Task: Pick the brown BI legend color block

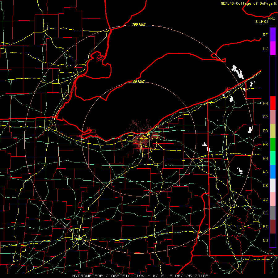Action: click(x=273, y=227)
